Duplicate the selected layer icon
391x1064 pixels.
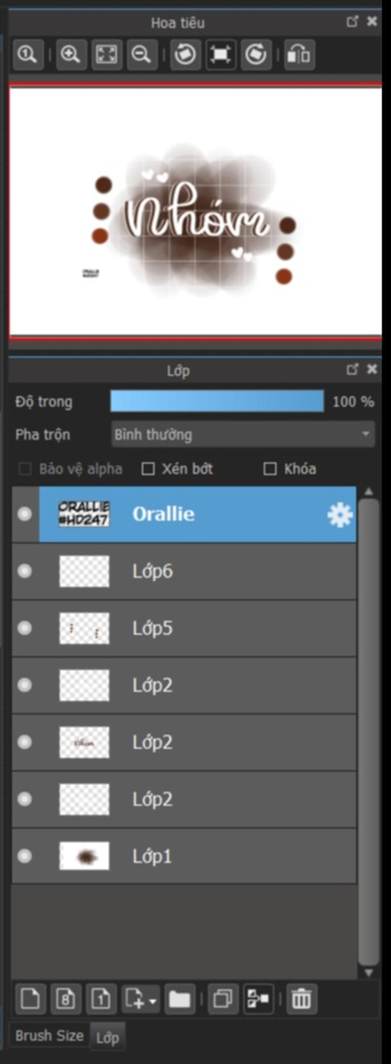click(223, 999)
